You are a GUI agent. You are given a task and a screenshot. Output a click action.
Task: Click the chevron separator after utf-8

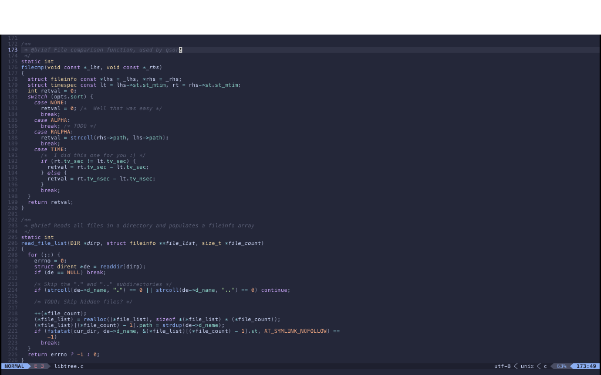[x=515, y=366]
